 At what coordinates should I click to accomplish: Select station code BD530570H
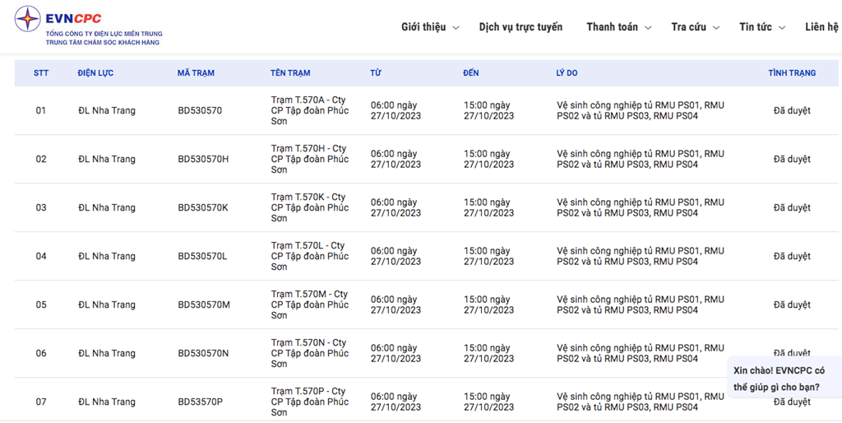[x=204, y=159]
